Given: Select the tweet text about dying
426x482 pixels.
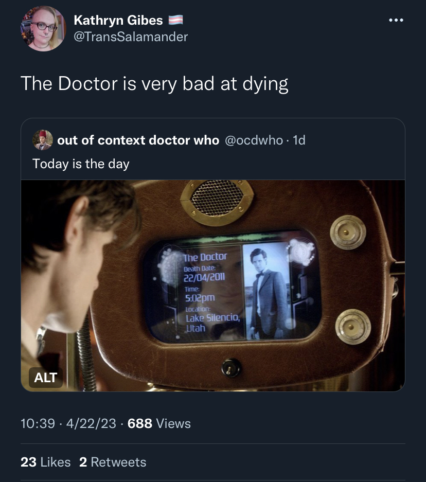Looking at the screenshot, I should tap(154, 84).
